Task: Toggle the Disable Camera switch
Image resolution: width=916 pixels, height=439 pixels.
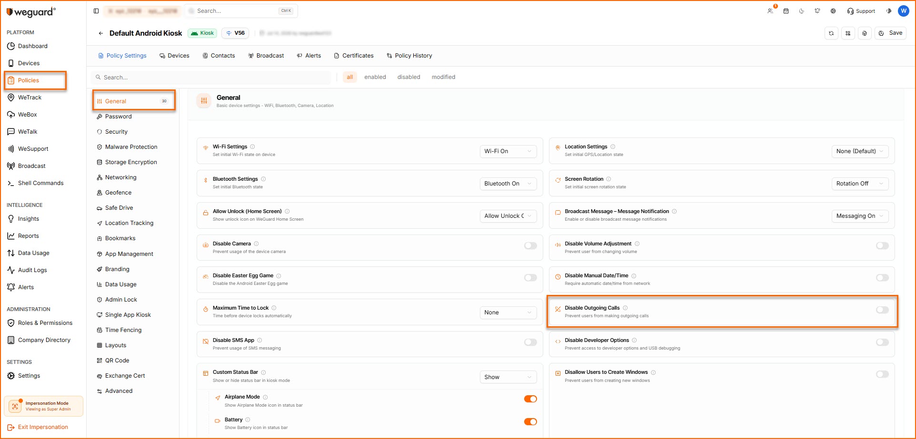Action: pyautogui.click(x=530, y=245)
